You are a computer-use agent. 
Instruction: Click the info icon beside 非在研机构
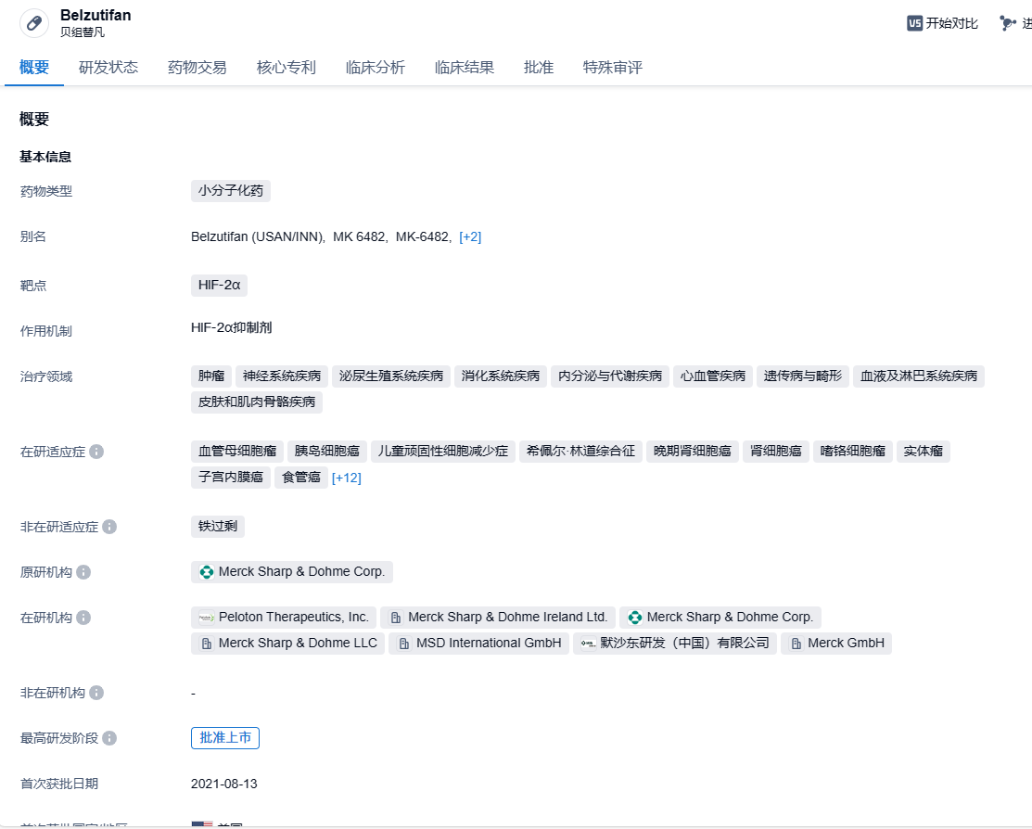[96, 693]
